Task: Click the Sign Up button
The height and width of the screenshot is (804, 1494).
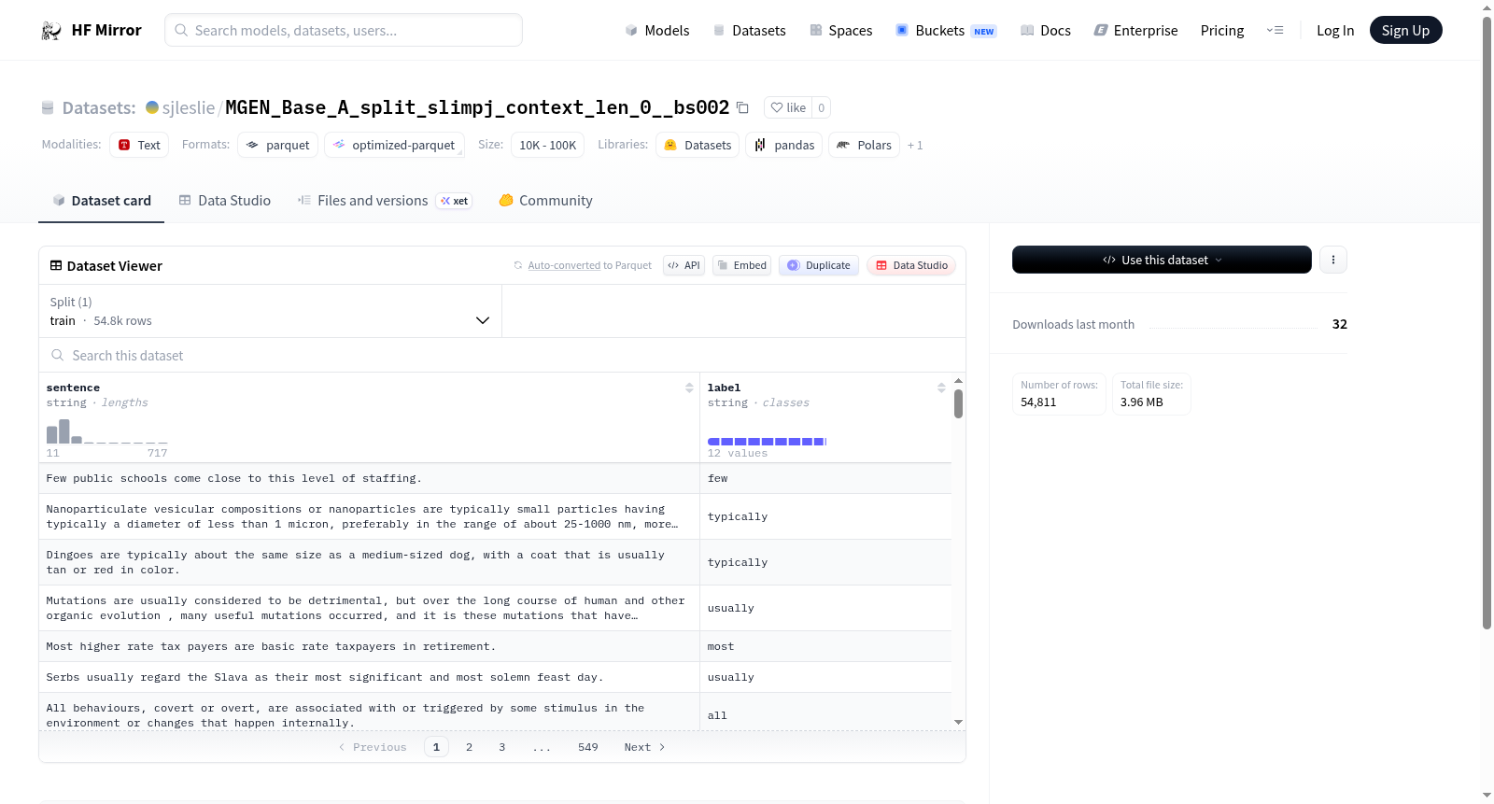Action: (x=1405, y=30)
